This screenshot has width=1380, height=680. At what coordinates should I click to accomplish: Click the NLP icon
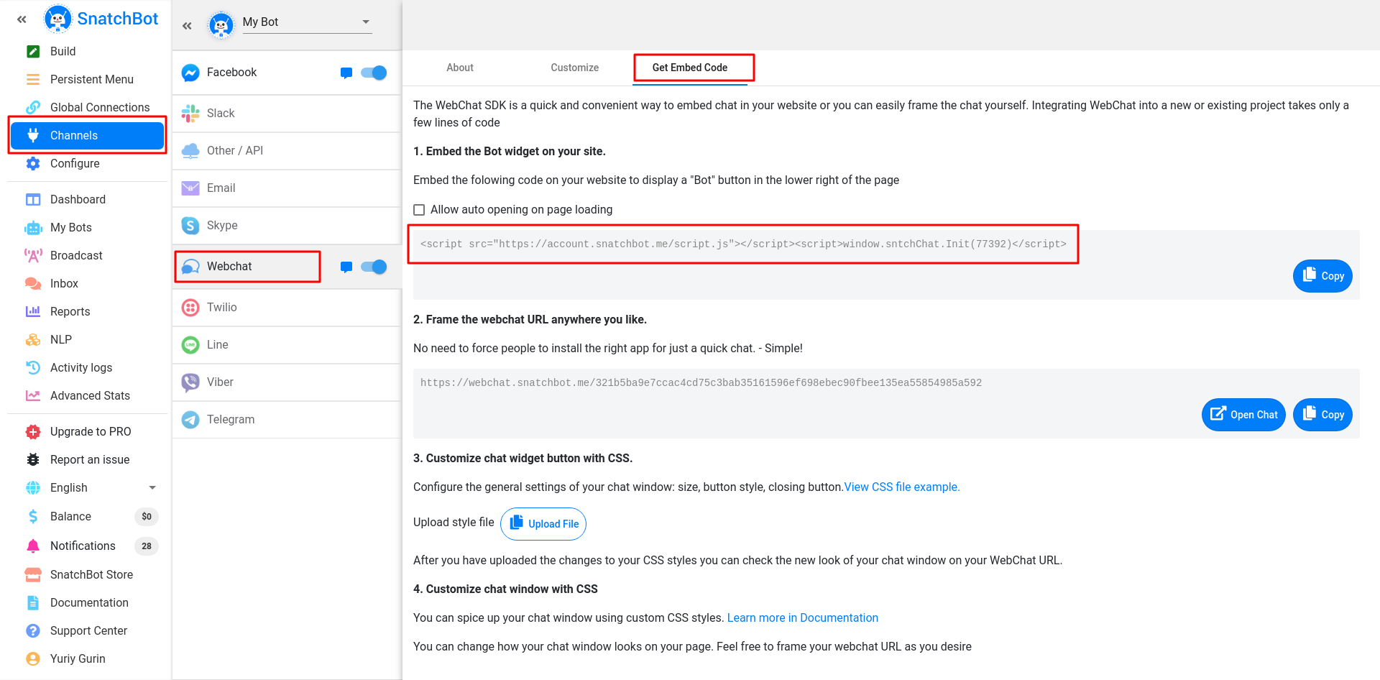tap(33, 339)
